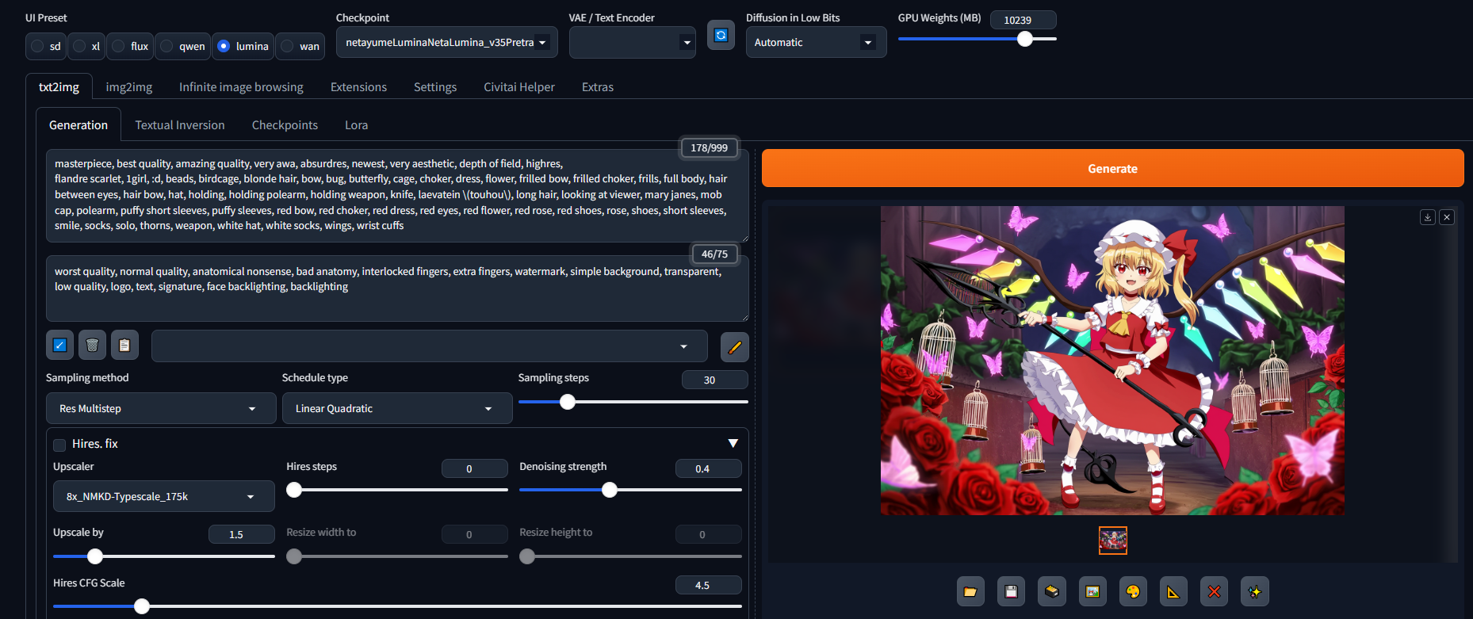Open the empty styles dropdown
1473x619 pixels.
click(429, 346)
